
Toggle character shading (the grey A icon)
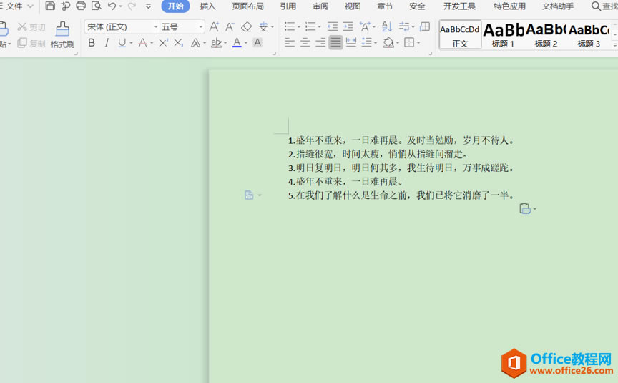point(257,43)
